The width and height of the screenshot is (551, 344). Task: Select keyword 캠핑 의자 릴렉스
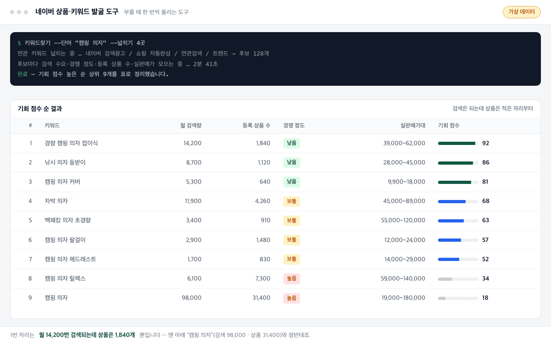point(65,278)
